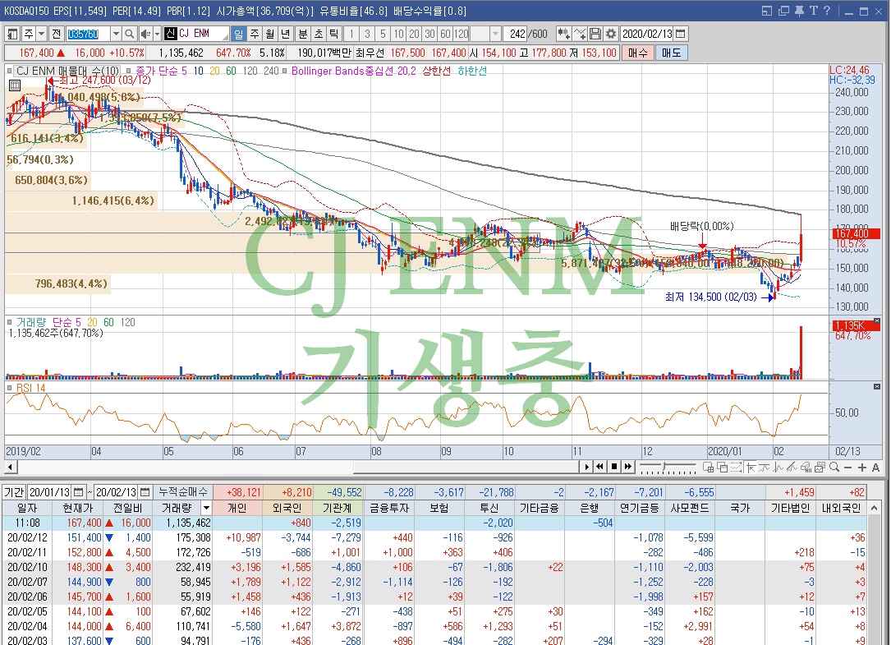Switch to minute 분 chart period
Image resolution: width=891 pixels, height=645 pixels.
pyautogui.click(x=303, y=35)
